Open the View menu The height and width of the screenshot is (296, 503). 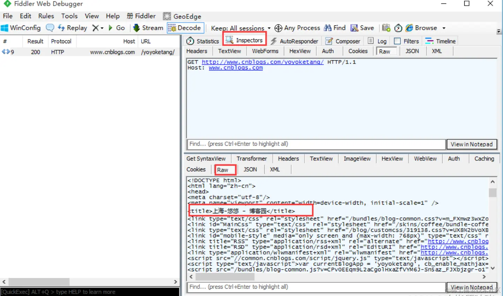(x=92, y=16)
